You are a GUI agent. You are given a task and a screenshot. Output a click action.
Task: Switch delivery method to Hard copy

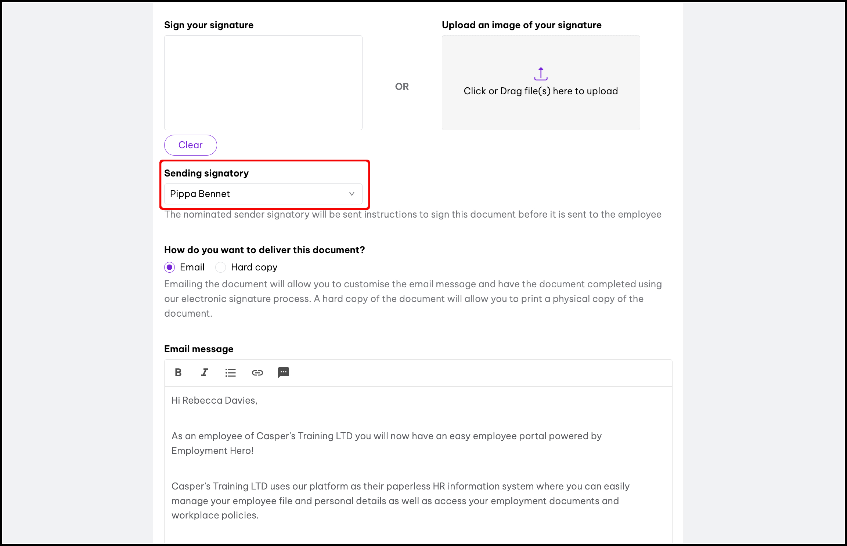pyautogui.click(x=220, y=267)
